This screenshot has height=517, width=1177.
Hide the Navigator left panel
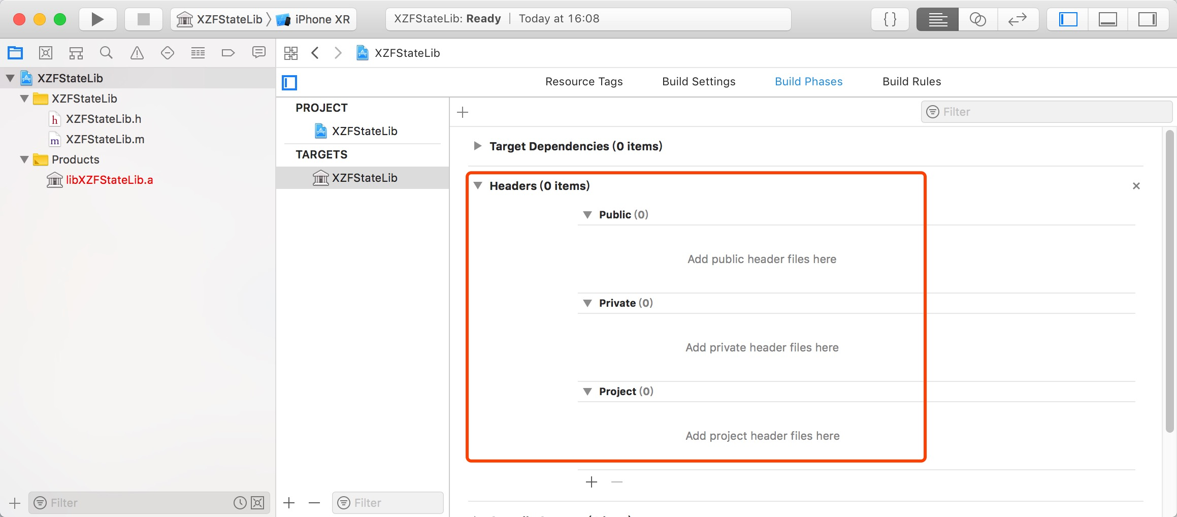click(1068, 19)
